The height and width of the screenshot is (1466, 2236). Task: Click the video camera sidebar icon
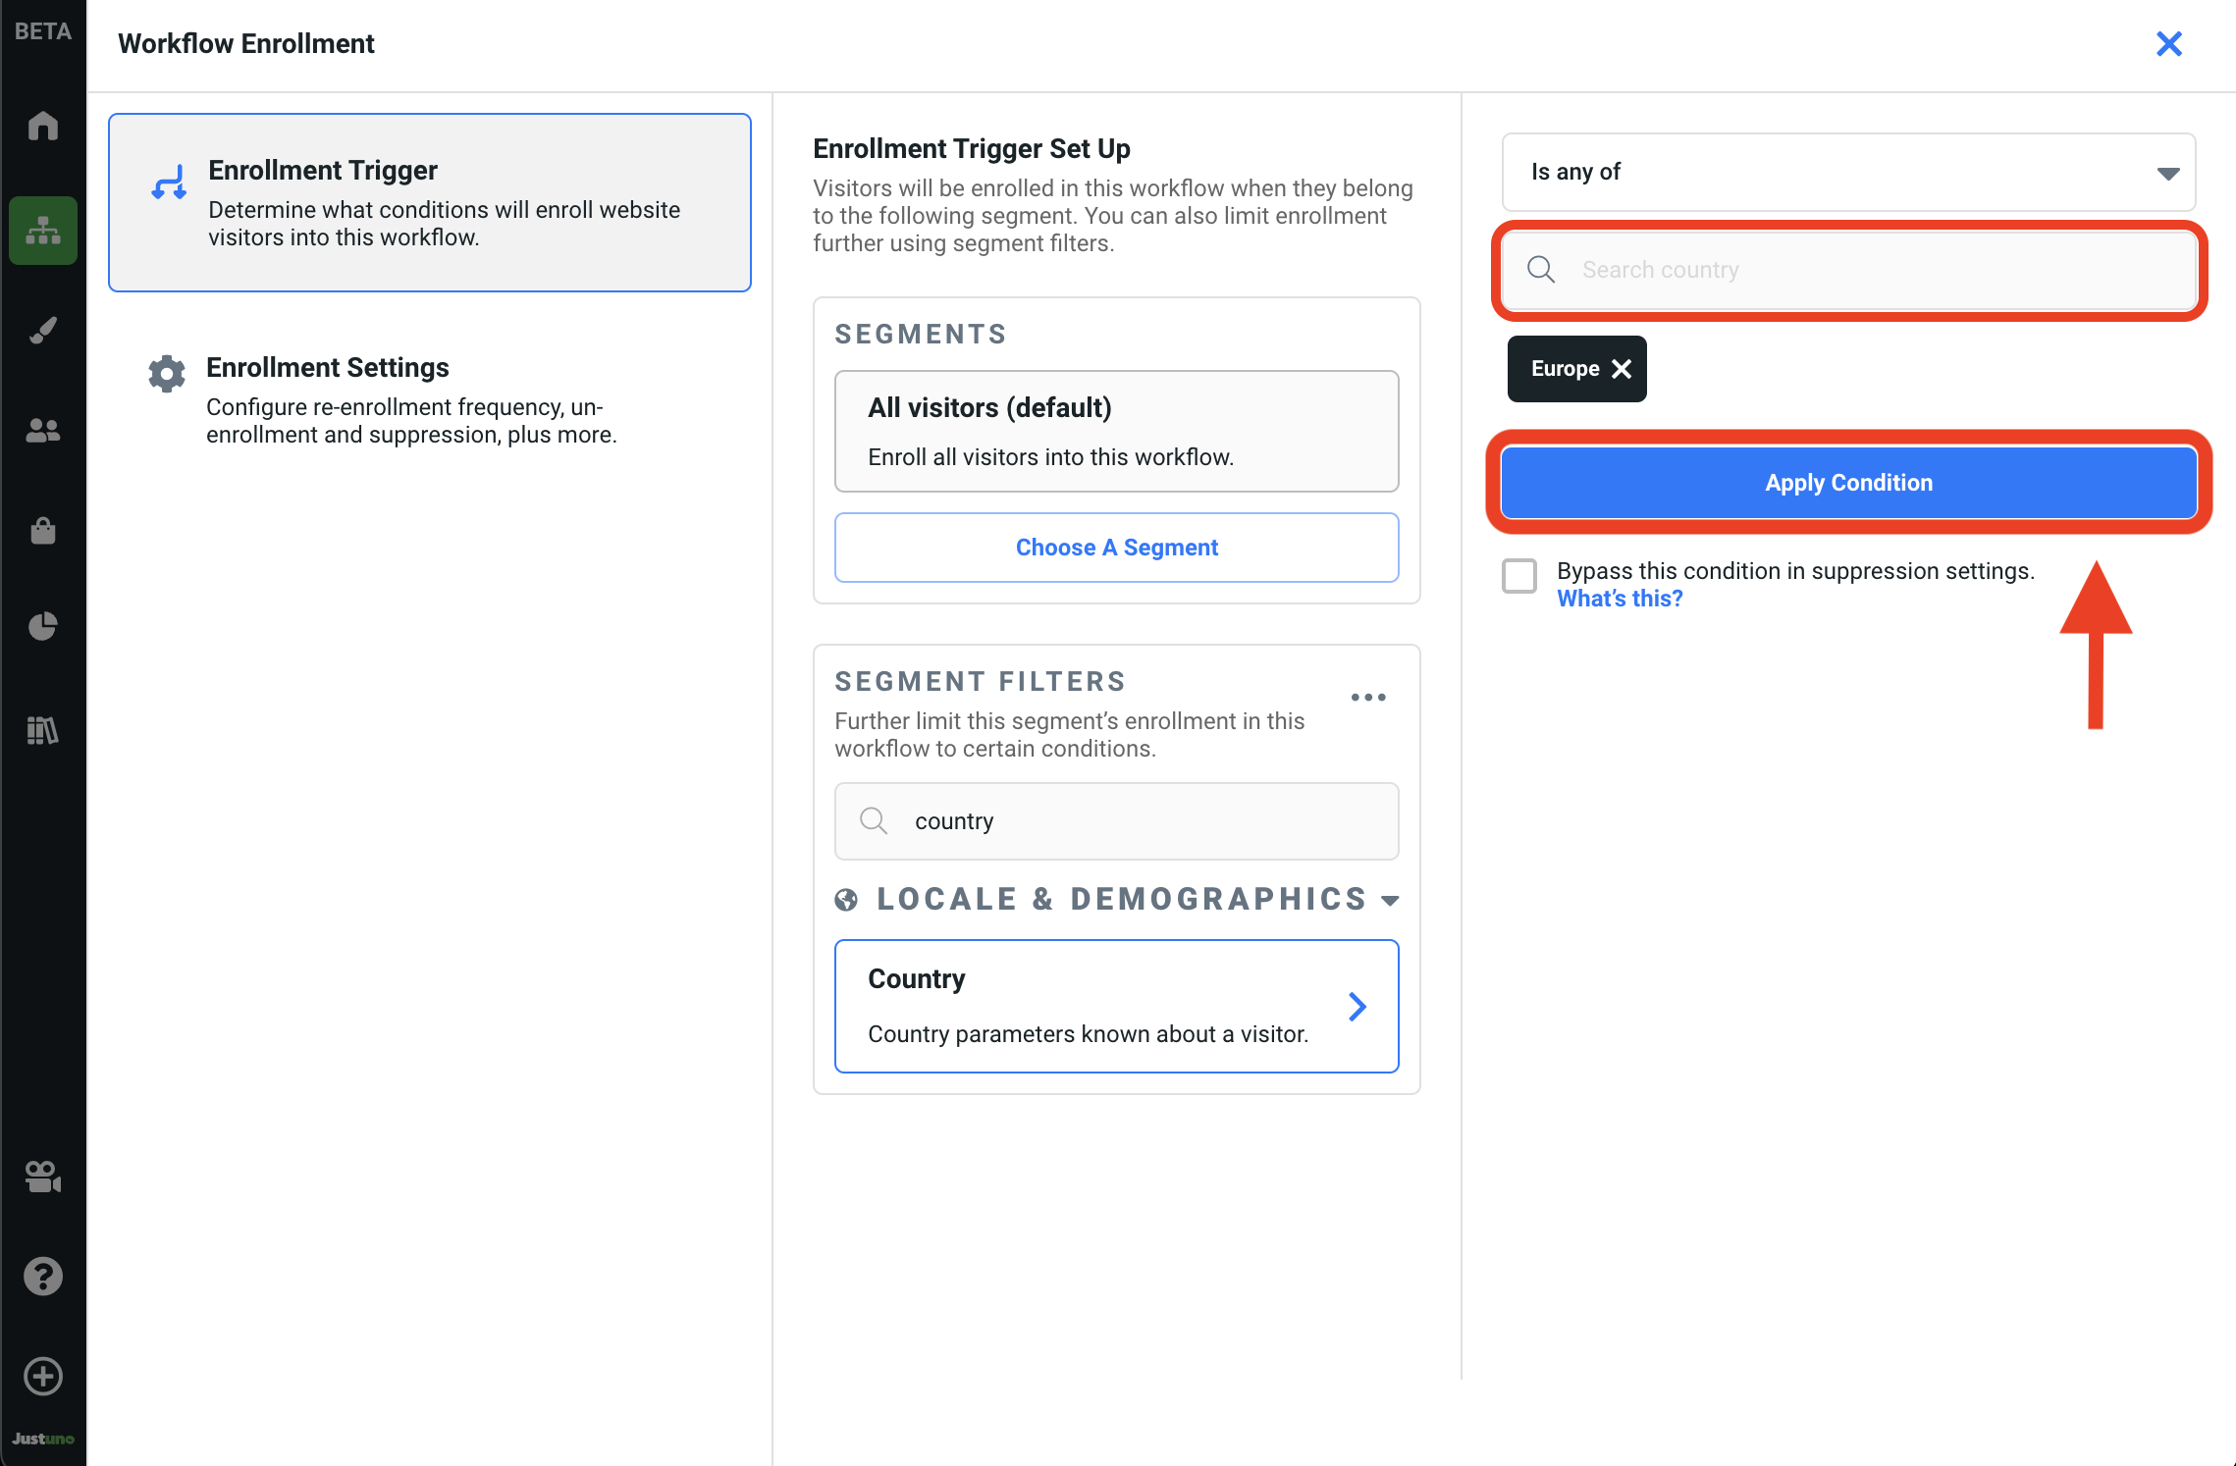pyautogui.click(x=43, y=1176)
